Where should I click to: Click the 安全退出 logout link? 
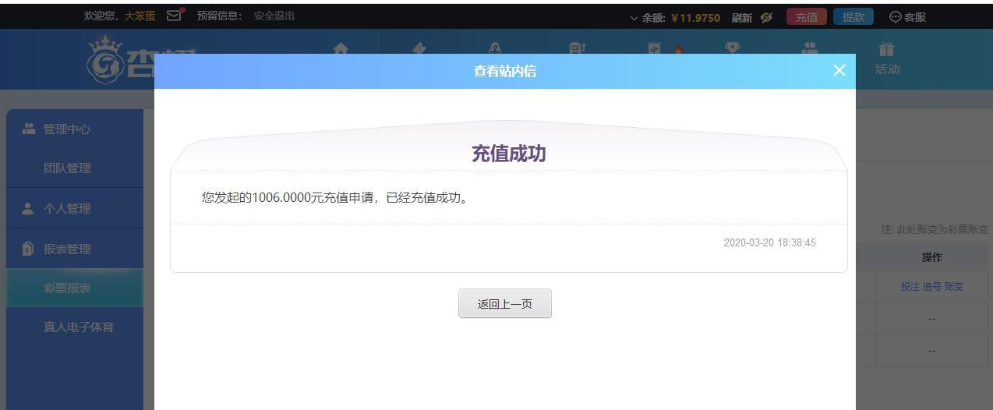click(x=274, y=16)
